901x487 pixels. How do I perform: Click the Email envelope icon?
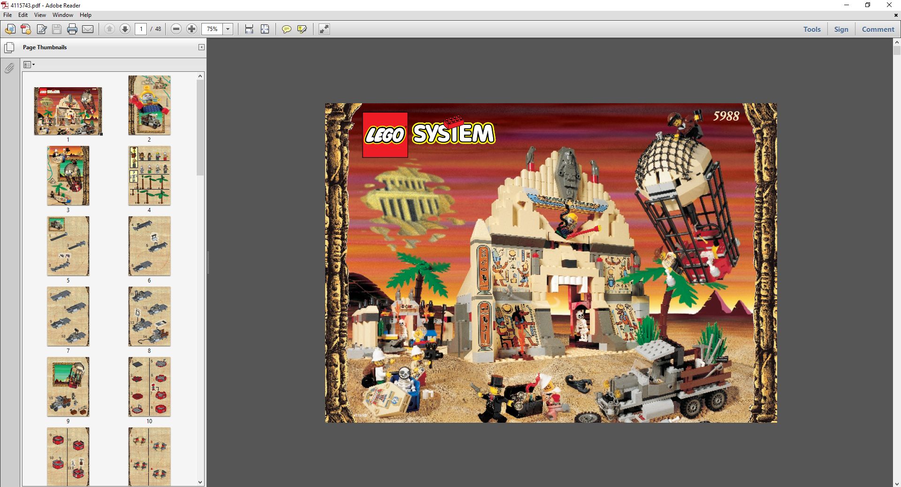[x=88, y=29]
